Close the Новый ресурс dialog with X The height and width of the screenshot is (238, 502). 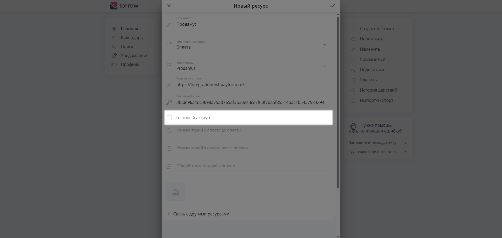tap(169, 6)
